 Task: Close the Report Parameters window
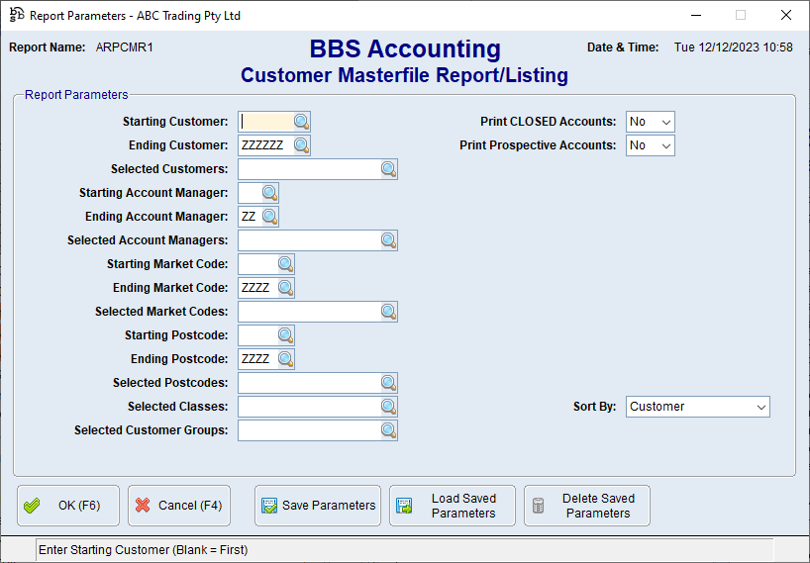click(x=785, y=15)
